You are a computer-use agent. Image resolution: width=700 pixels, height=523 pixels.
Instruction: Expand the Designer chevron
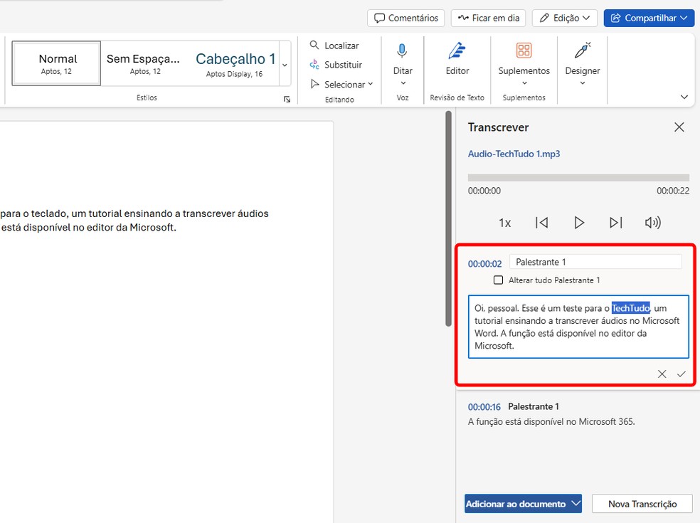tap(583, 83)
